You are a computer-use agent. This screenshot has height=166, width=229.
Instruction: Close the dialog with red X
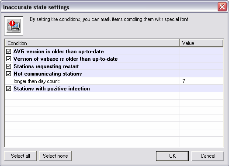coord(222,7)
